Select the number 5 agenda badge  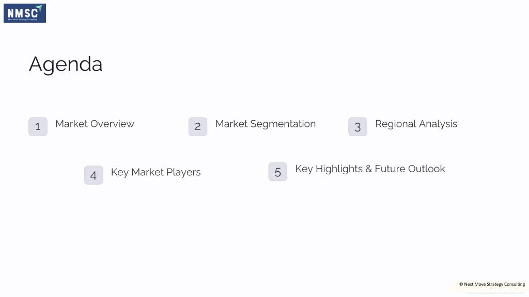pyautogui.click(x=277, y=172)
